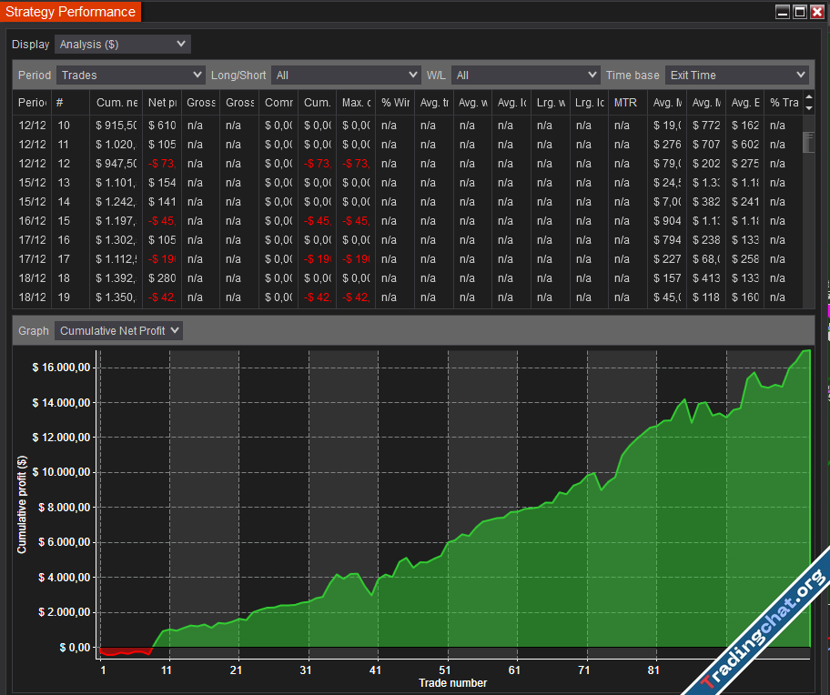
Task: Open the Graph Cumulative Net Profit dropdown
Action: pos(118,331)
